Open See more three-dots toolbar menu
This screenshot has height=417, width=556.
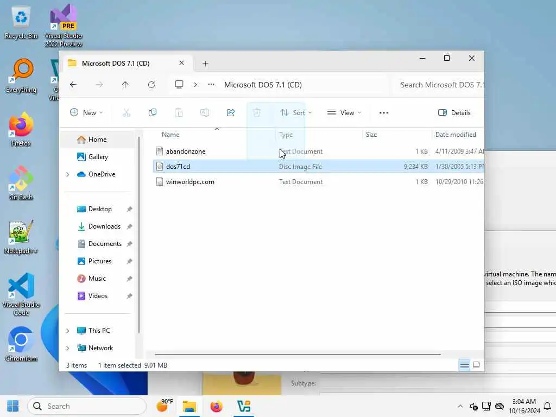coord(384,113)
